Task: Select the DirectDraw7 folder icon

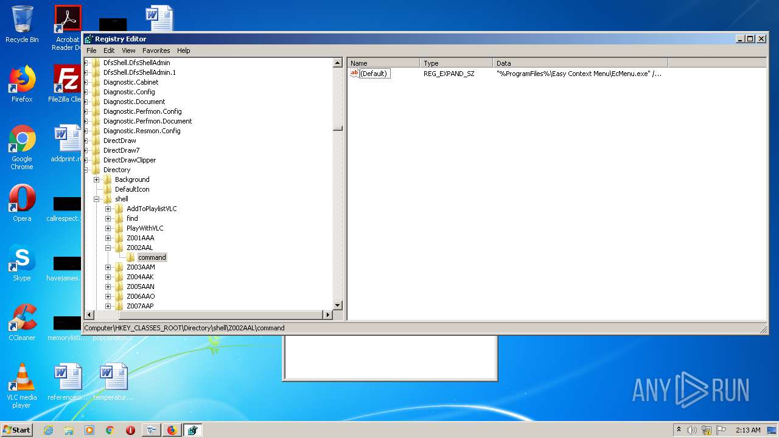Action: 96,150
